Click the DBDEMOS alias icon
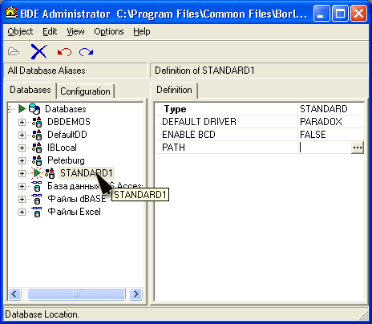Image resolution: width=372 pixels, height=324 pixels. (37, 122)
